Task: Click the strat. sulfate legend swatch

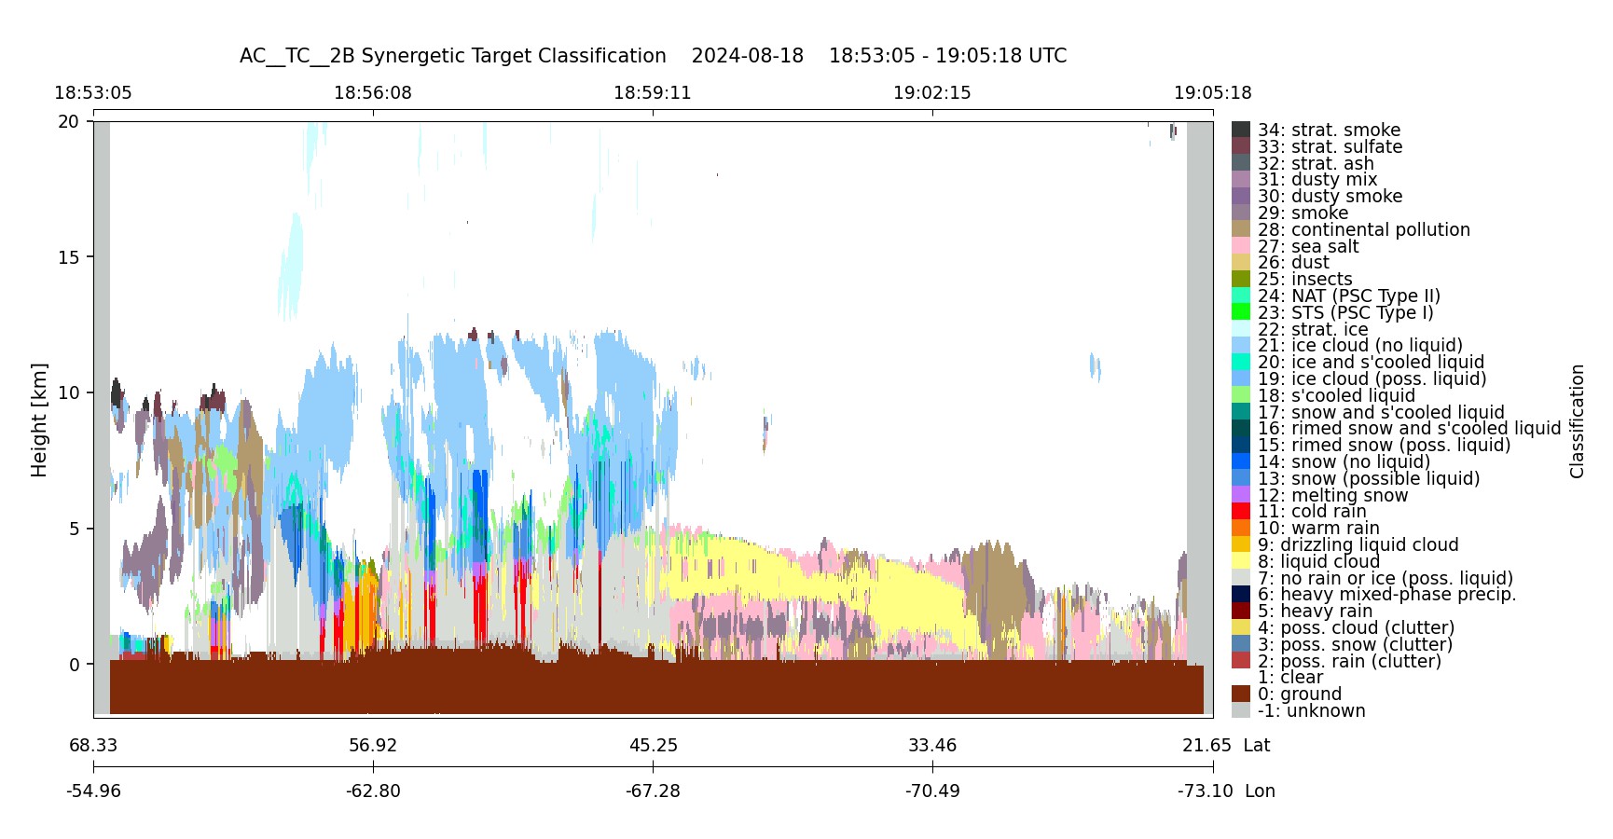Action: (1240, 146)
